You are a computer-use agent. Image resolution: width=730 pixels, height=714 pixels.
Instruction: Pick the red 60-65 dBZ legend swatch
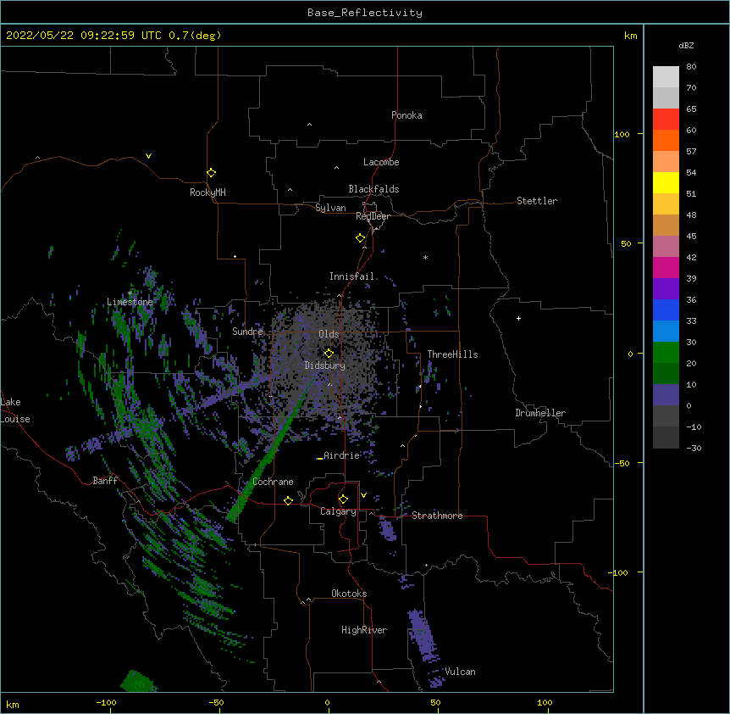[666, 120]
